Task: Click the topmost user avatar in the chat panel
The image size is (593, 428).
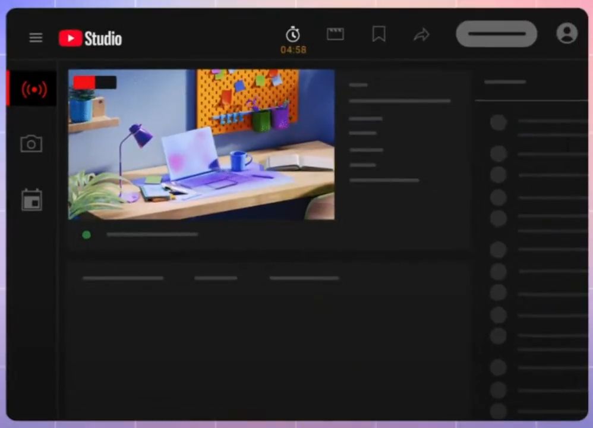Action: coord(498,123)
